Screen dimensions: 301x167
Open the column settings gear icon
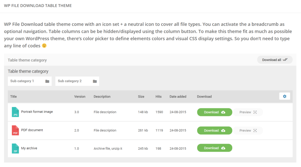tap(285, 96)
